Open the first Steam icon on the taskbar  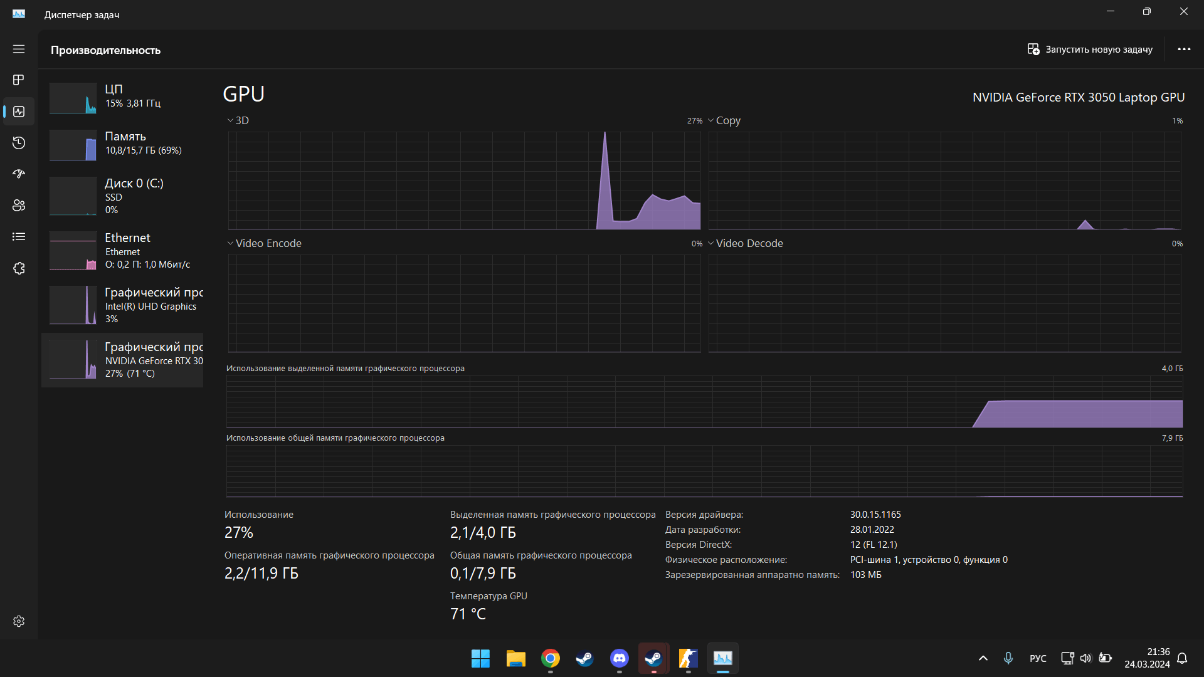585,658
